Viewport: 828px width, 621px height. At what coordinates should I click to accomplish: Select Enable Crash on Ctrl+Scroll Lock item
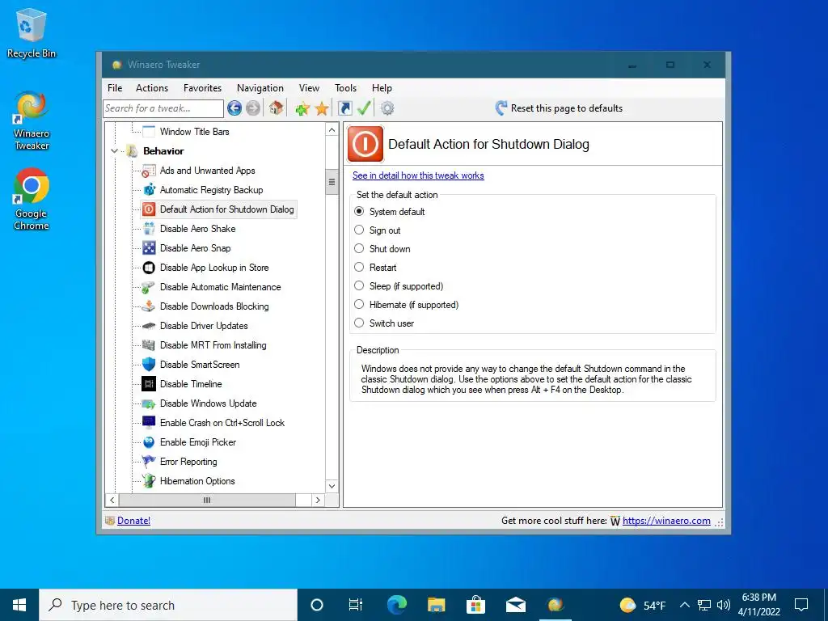coord(222,423)
